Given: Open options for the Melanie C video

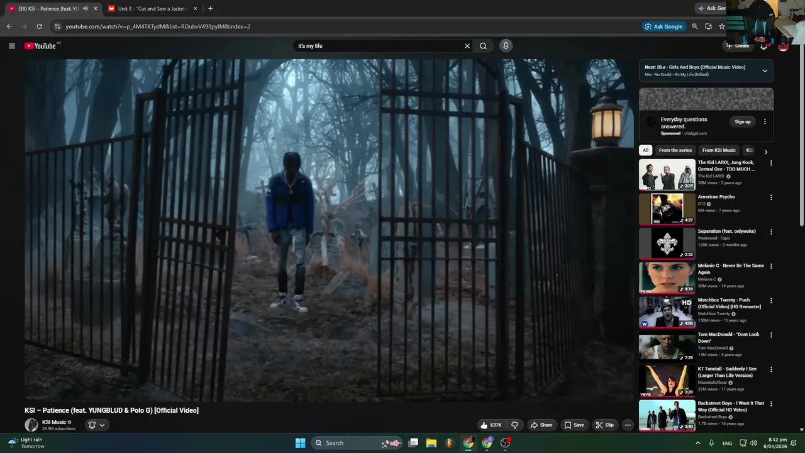Looking at the screenshot, I should coord(771,266).
